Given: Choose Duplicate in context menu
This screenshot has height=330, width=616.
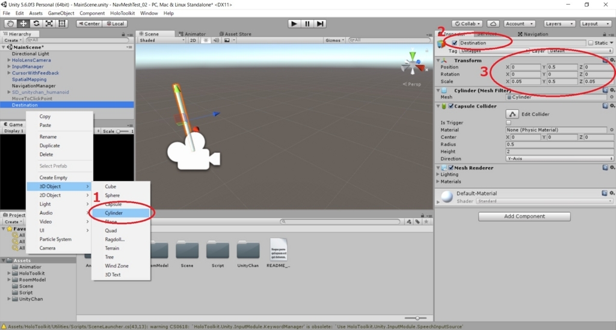Looking at the screenshot, I should (x=49, y=145).
